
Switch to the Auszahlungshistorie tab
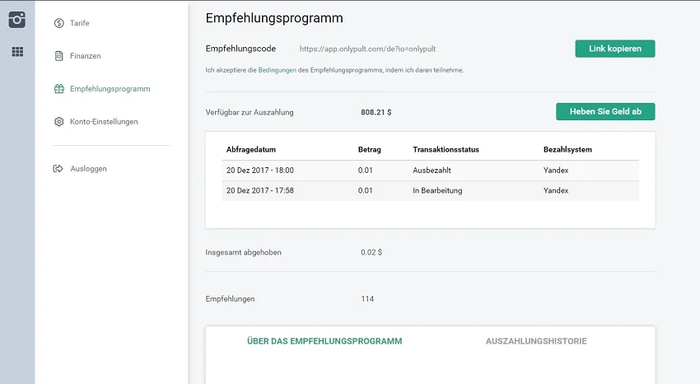click(536, 341)
